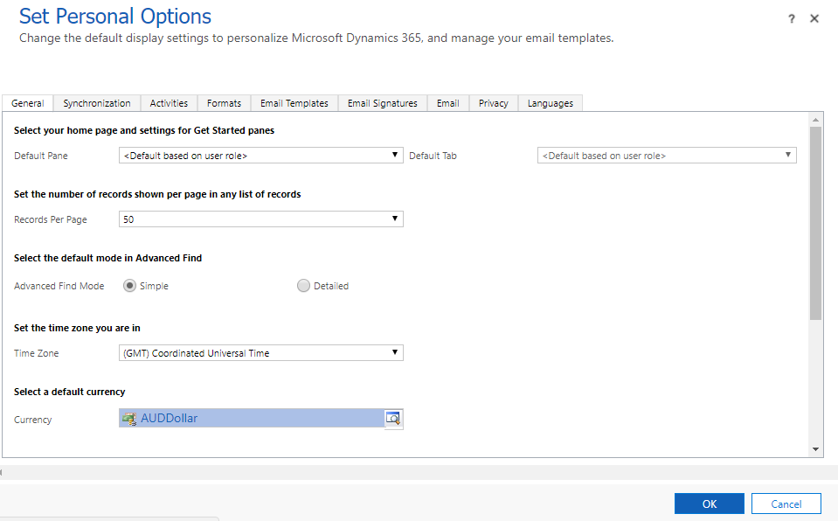Image resolution: width=838 pixels, height=521 pixels.
Task: Select the Simple Advanced Find mode
Action: (x=130, y=286)
